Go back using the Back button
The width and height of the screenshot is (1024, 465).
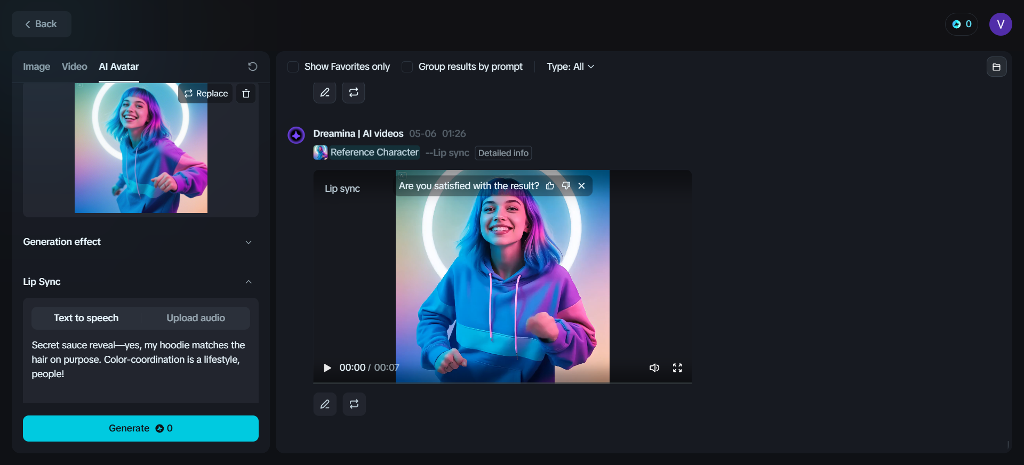[42, 24]
